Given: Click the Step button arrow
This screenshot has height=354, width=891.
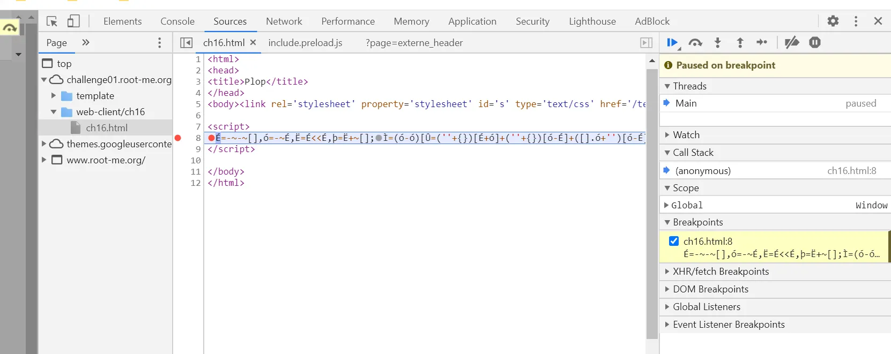Looking at the screenshot, I should click(x=762, y=42).
